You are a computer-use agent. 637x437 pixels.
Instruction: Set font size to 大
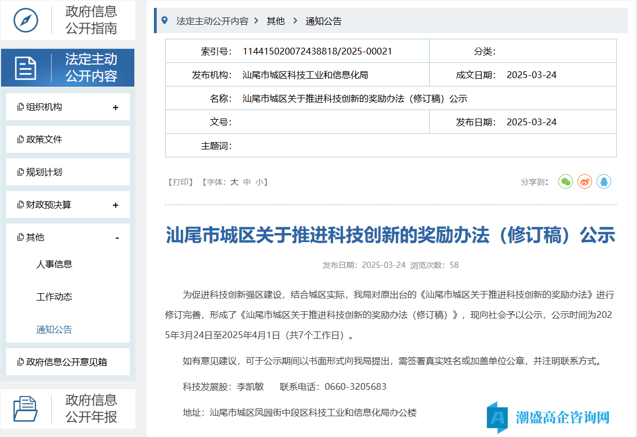point(234,182)
